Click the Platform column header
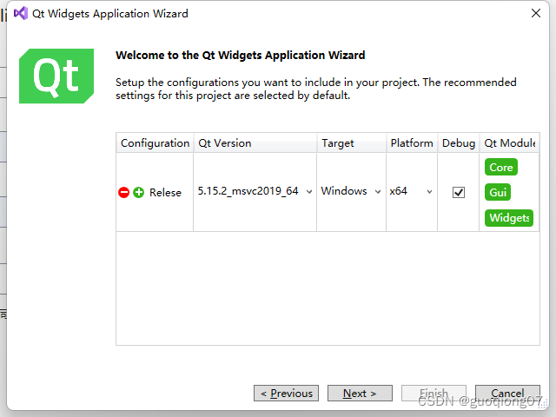This screenshot has height=417, width=556. coord(412,142)
